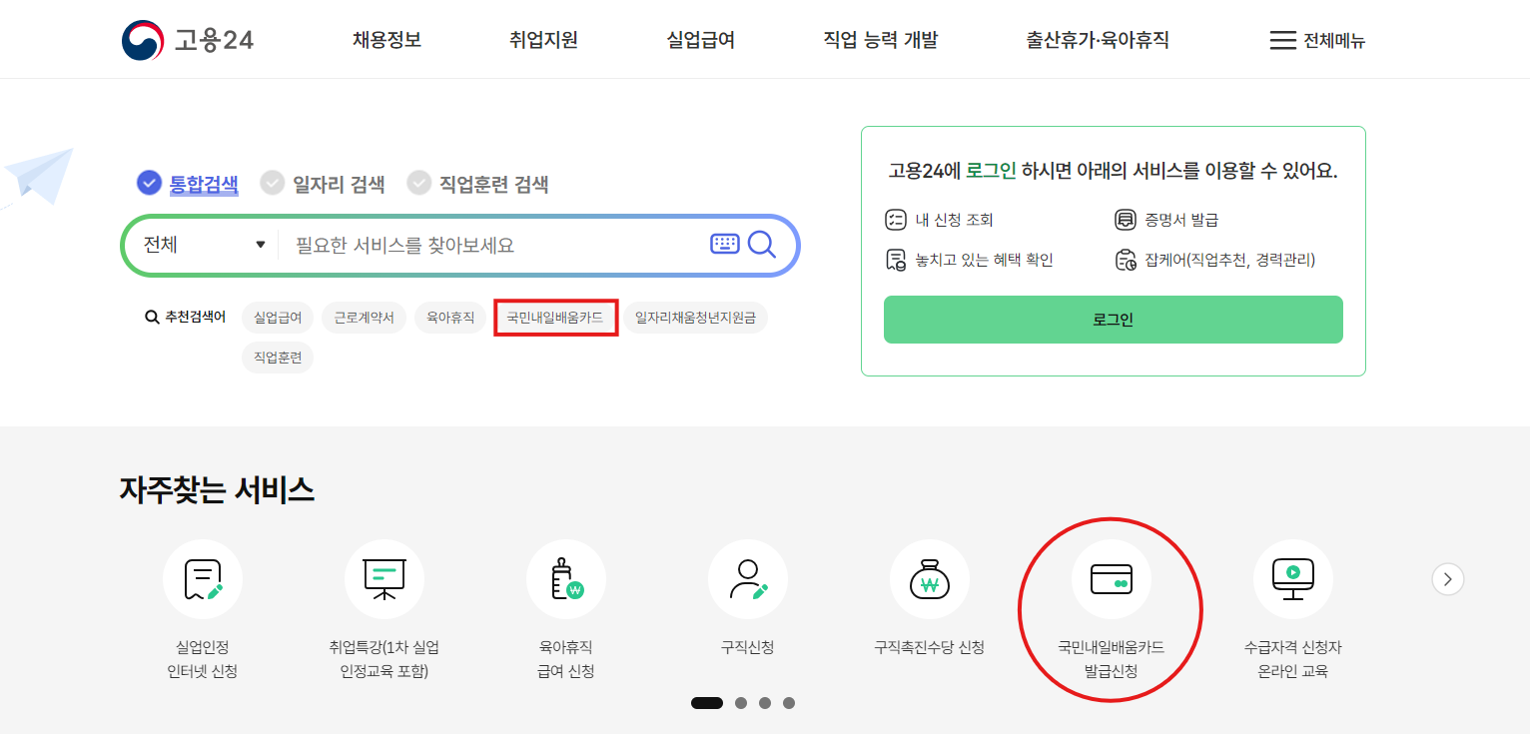Open 실업인정 인터넷 신청 service icon
This screenshot has height=740, width=1530.
[x=203, y=578]
